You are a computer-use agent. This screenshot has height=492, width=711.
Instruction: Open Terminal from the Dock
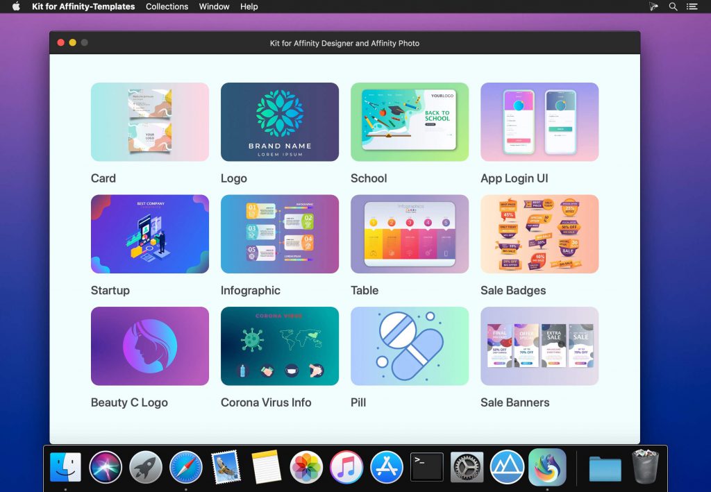click(426, 467)
